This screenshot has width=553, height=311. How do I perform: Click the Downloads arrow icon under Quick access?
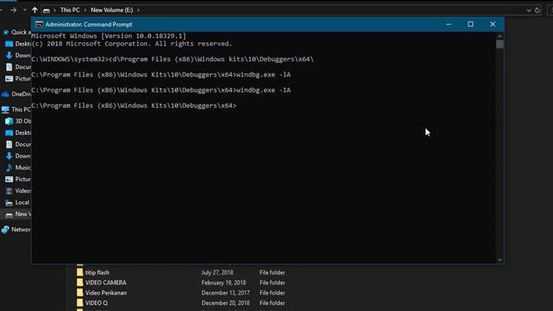tap(9, 55)
